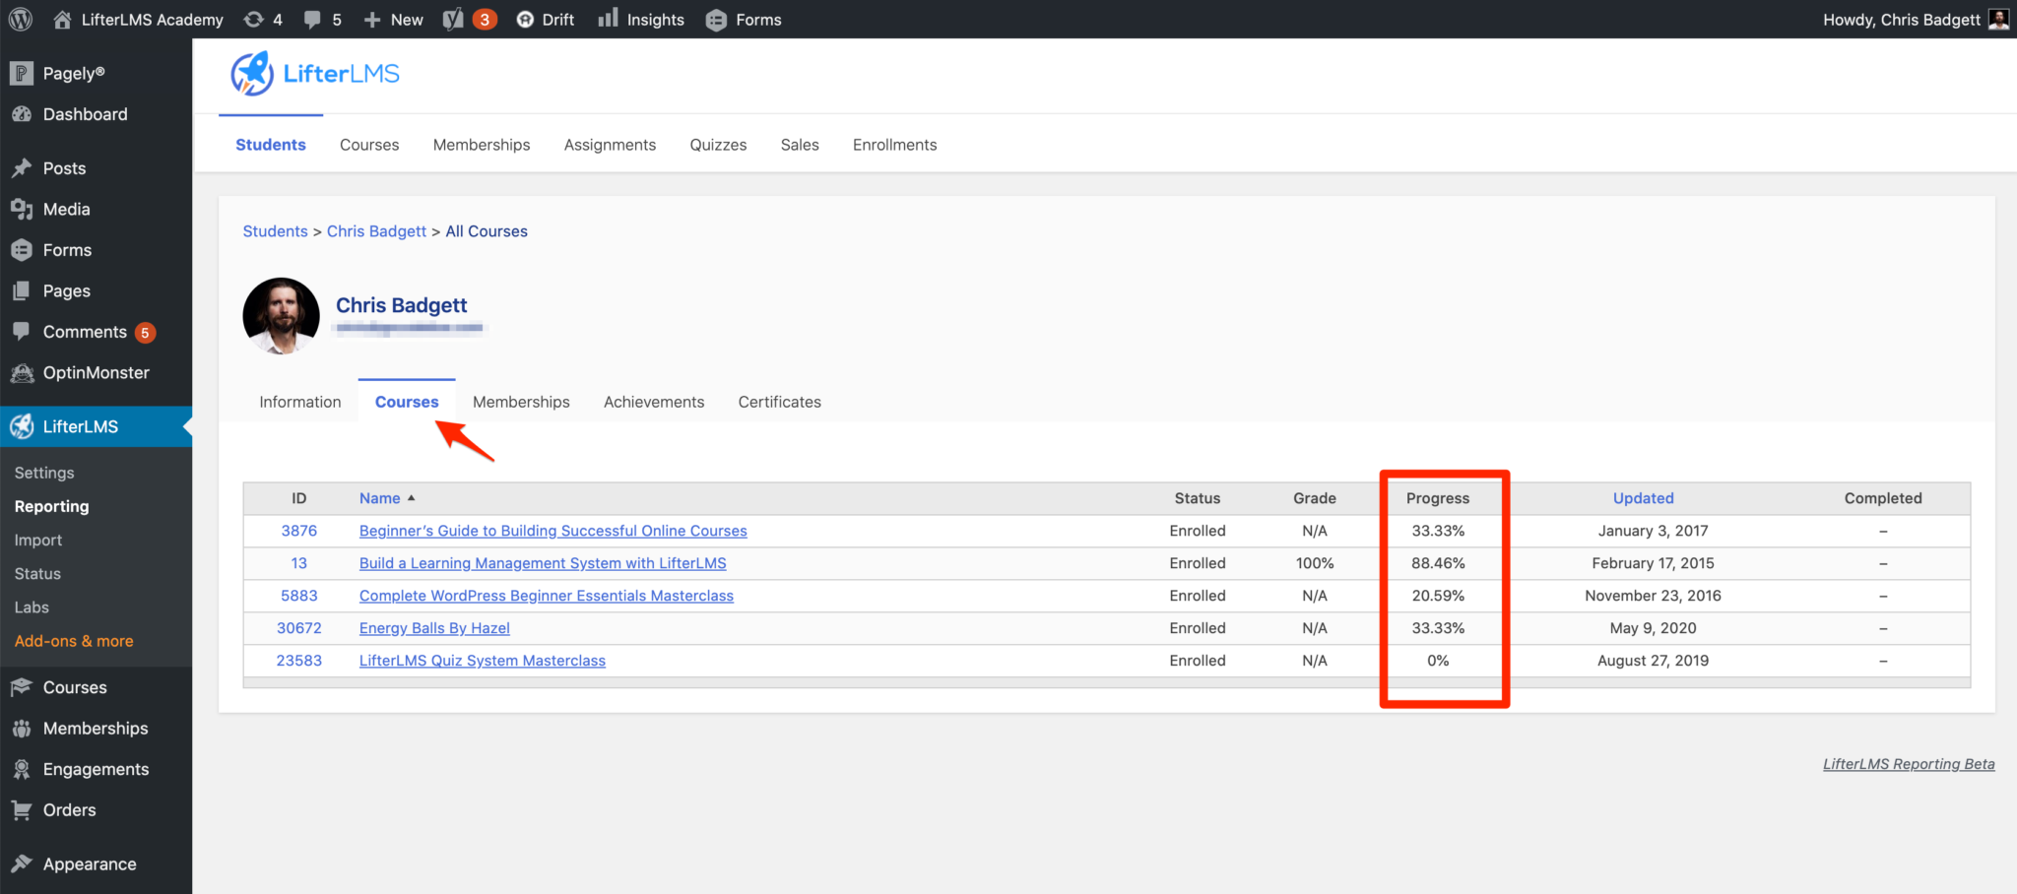Click All Courses breadcrumb link
This screenshot has height=894, width=2017.
(487, 231)
